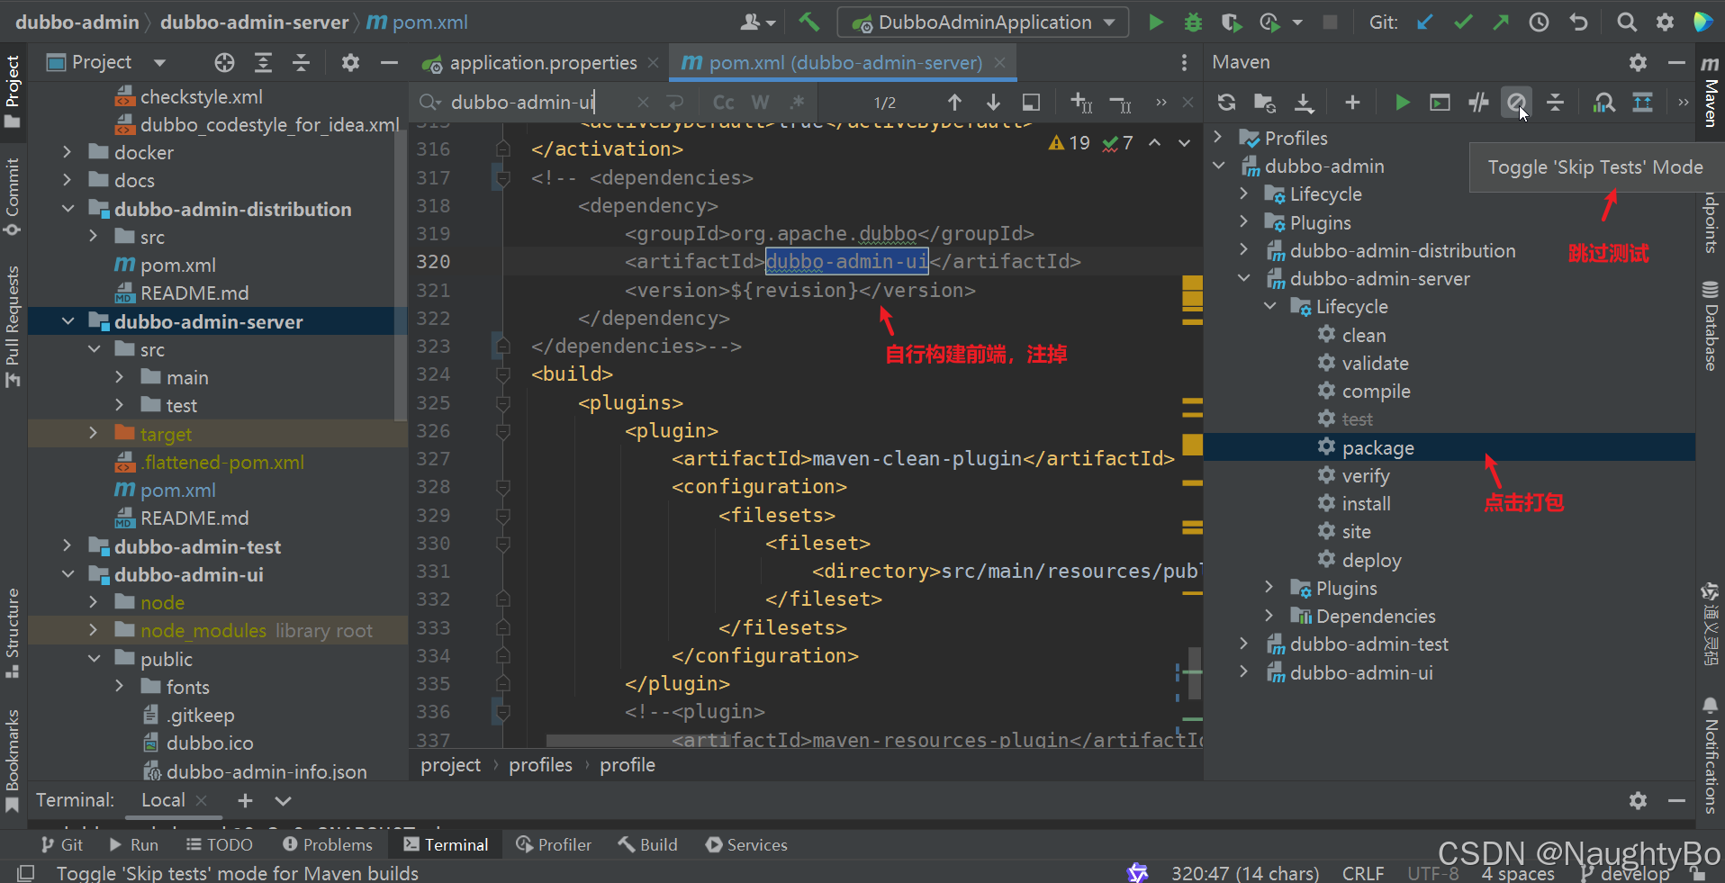Open Terminal tab in bottom bar
This screenshot has width=1725, height=883.
tap(446, 845)
